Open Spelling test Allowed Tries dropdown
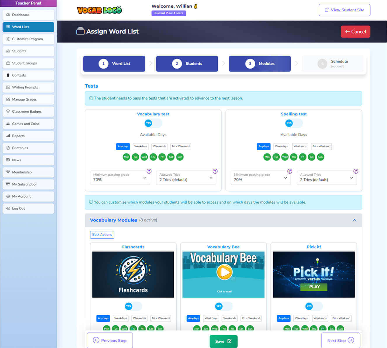Screen dimensions: 387x348 pos(327,178)
